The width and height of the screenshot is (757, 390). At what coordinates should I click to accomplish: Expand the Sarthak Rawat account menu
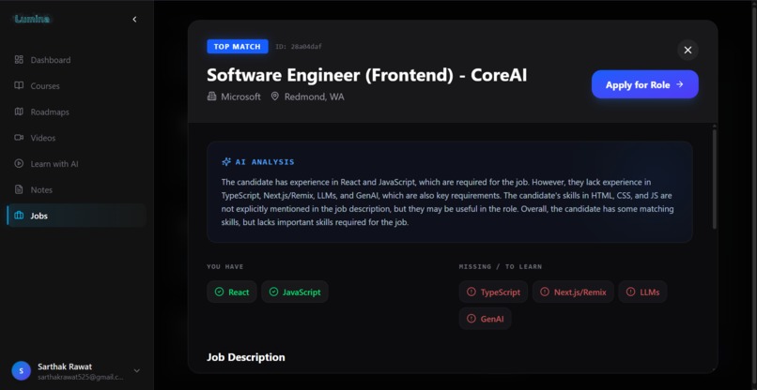[137, 370]
